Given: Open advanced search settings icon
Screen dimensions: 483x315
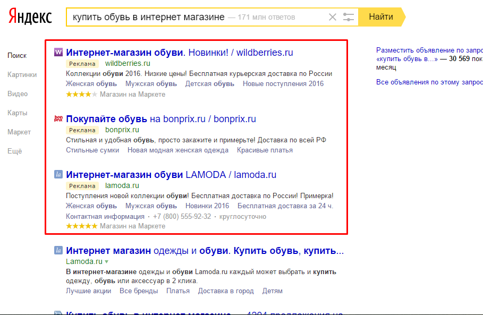Looking at the screenshot, I should pyautogui.click(x=349, y=17).
